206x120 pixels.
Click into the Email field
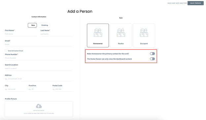pos(39,44)
